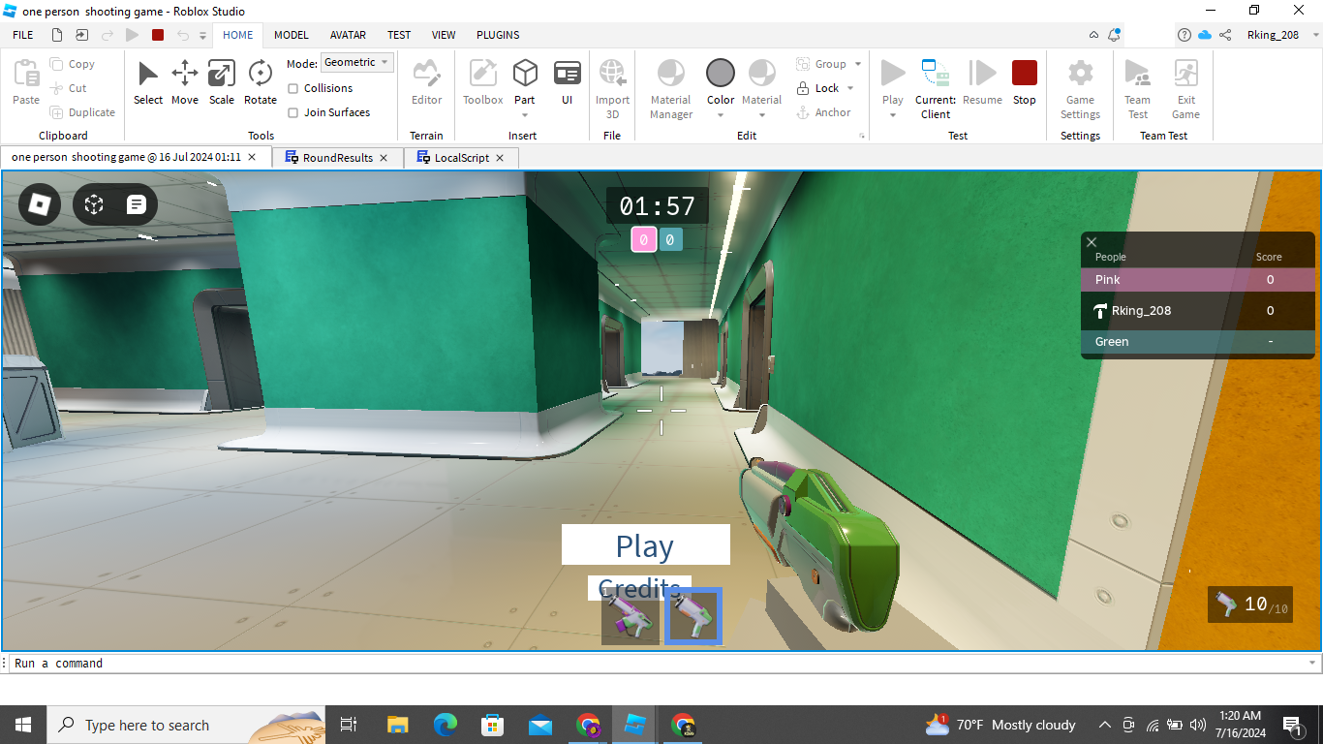Image resolution: width=1323 pixels, height=744 pixels.
Task: Toggle Lock on the selection
Action: 822,87
